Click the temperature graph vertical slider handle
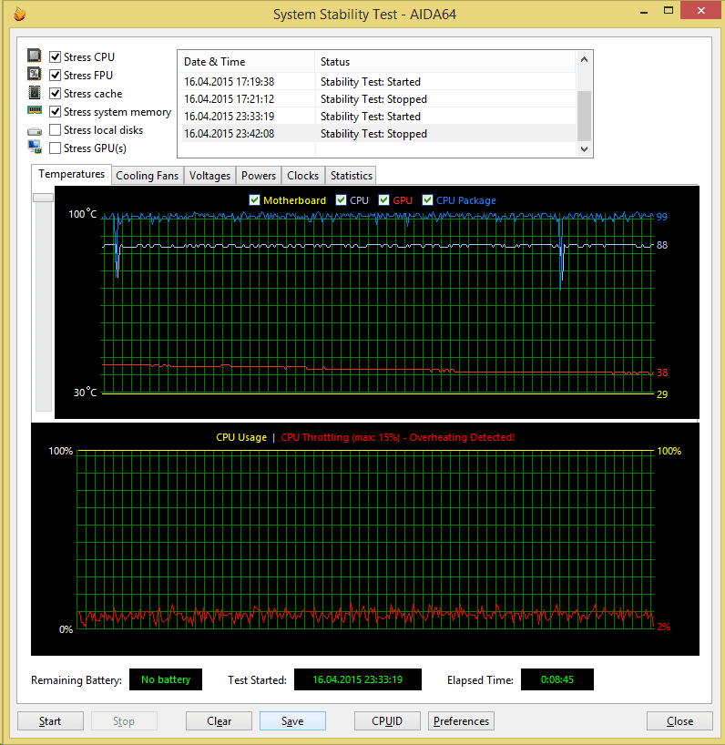Image resolution: width=725 pixels, height=745 pixels. point(43,197)
